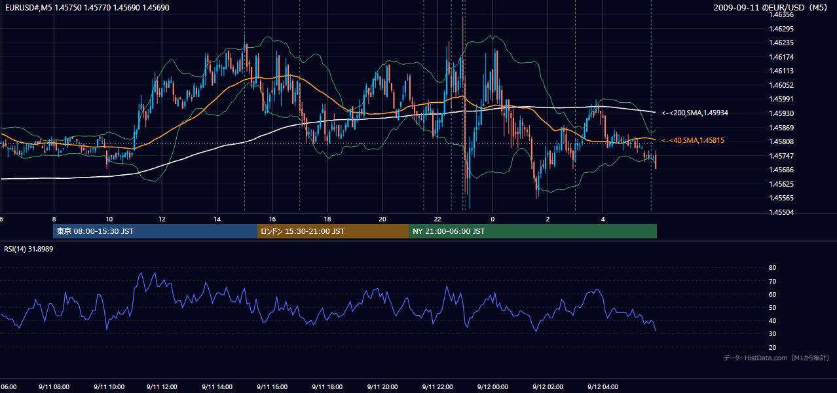This screenshot has width=837, height=393.
Task: Click bottom time label 9/12 00:00
Action: (x=493, y=387)
